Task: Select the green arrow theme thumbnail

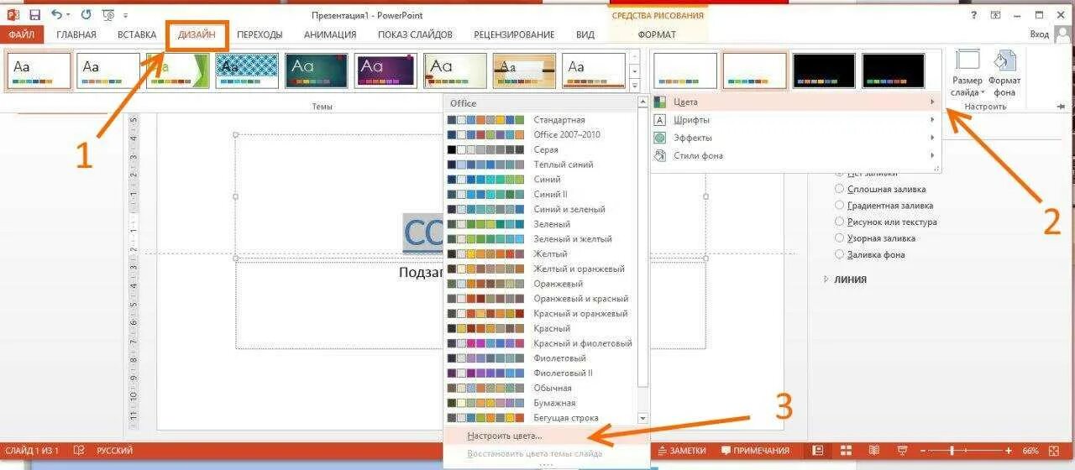Action: [x=177, y=71]
